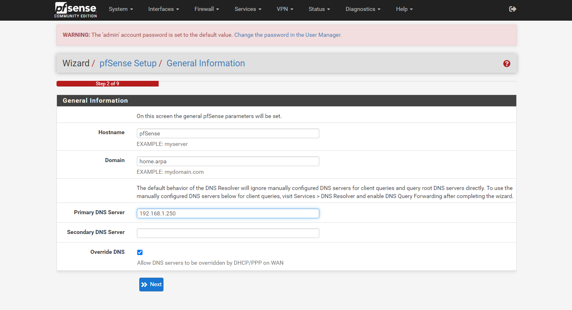Image resolution: width=572 pixels, height=310 pixels.
Task: Expand the Status menu
Action: (x=319, y=9)
